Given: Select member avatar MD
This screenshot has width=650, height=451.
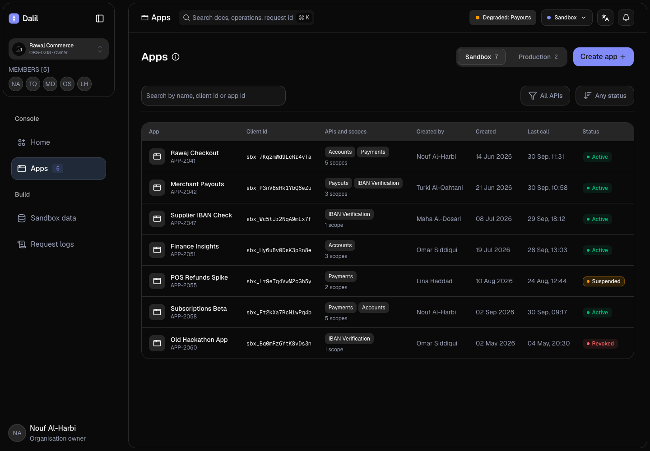Looking at the screenshot, I should [50, 84].
